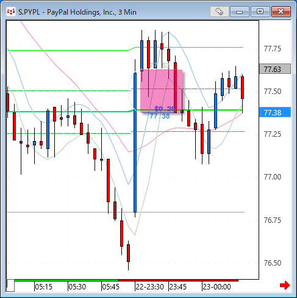Select the pink measurement rectangle
The image size is (297, 298).
point(161,91)
